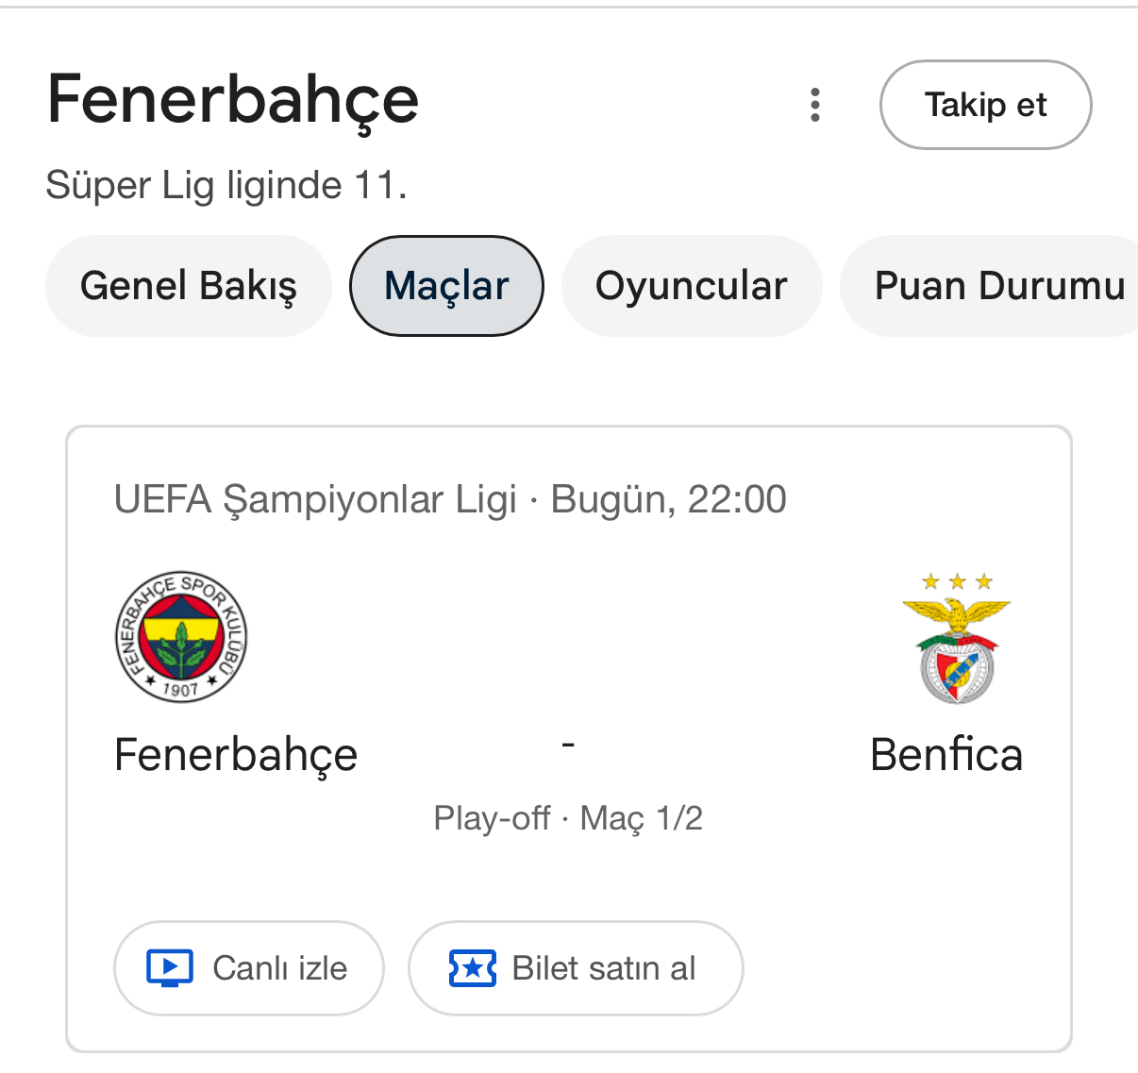Viewport: 1138px width, 1073px height.
Task: Click the Bilet satın al text label
Action: click(x=604, y=968)
